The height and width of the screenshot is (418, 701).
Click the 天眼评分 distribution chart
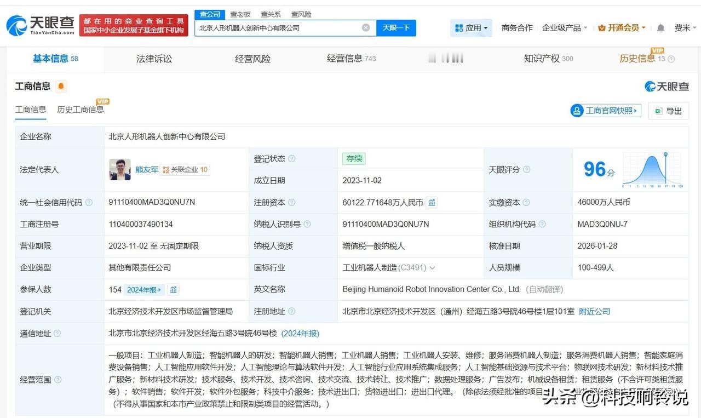(x=652, y=170)
